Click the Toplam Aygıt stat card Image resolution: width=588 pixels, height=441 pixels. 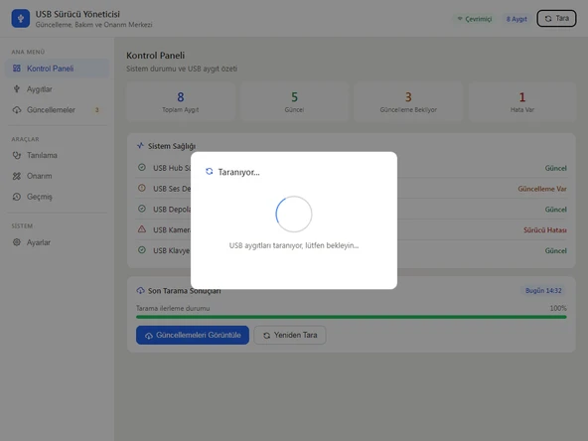(181, 101)
